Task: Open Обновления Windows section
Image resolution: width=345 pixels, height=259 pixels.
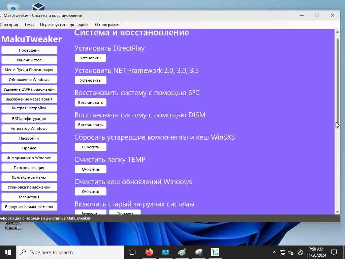Action: [29, 80]
